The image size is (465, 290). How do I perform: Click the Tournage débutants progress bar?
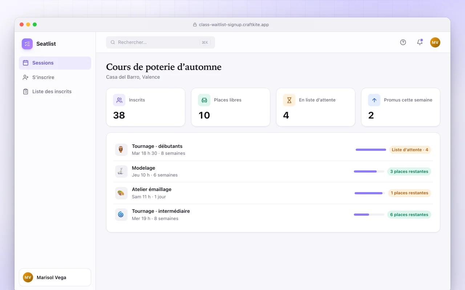click(371, 150)
